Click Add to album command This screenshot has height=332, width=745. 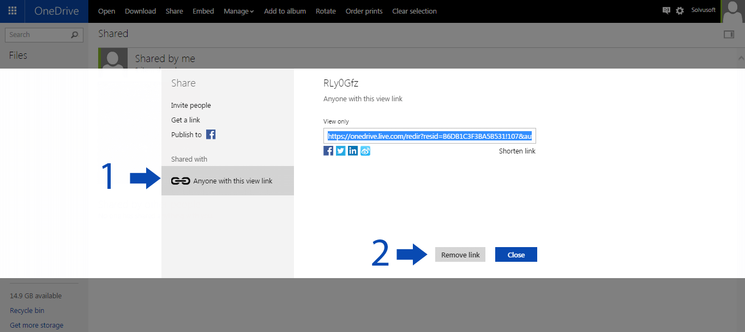coord(285,11)
